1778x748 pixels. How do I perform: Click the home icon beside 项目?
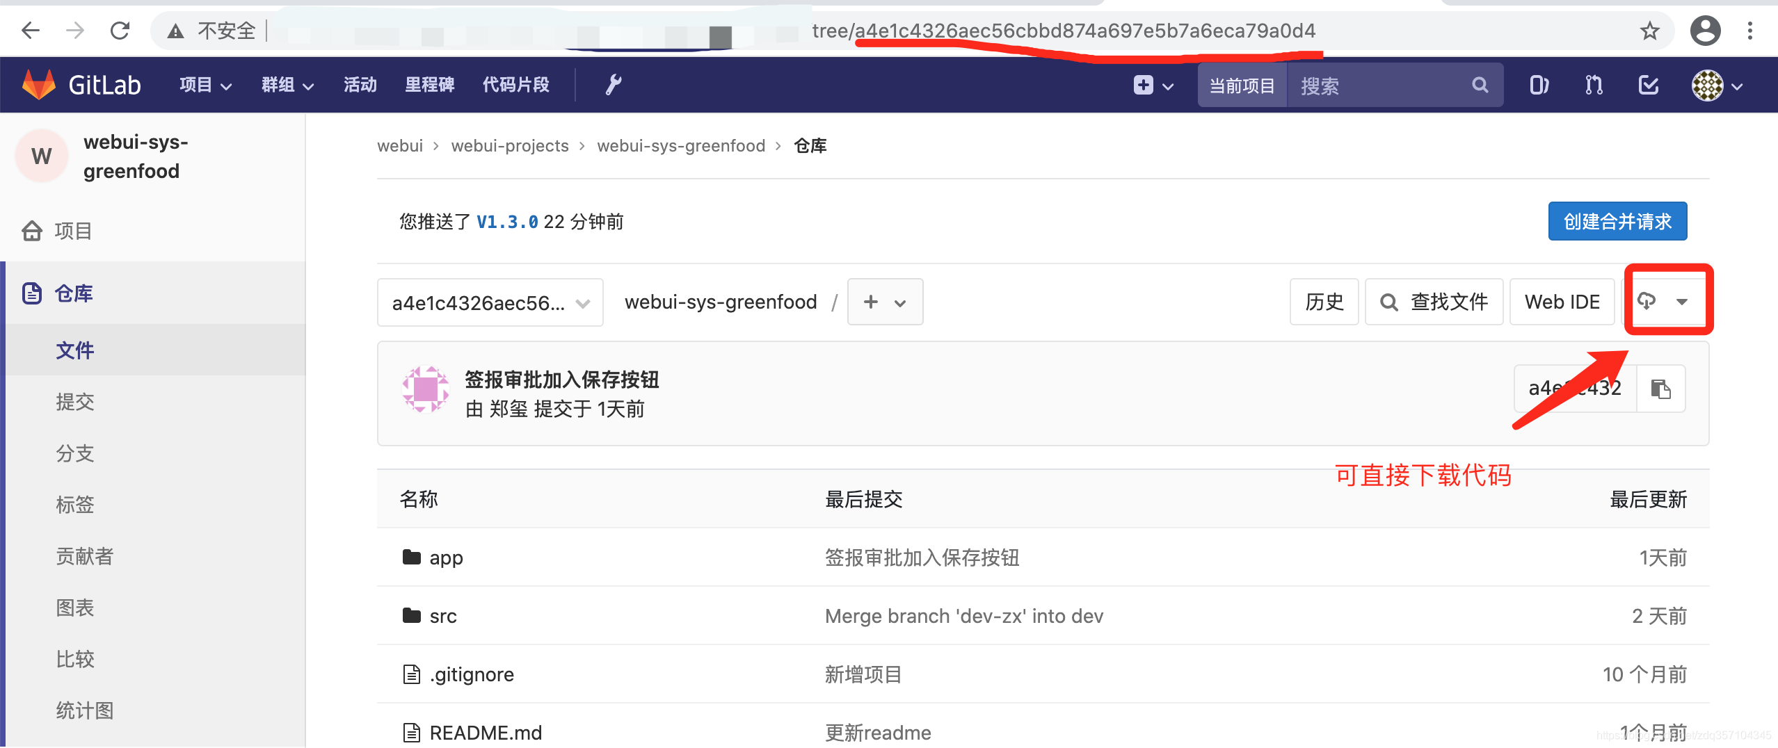click(32, 231)
